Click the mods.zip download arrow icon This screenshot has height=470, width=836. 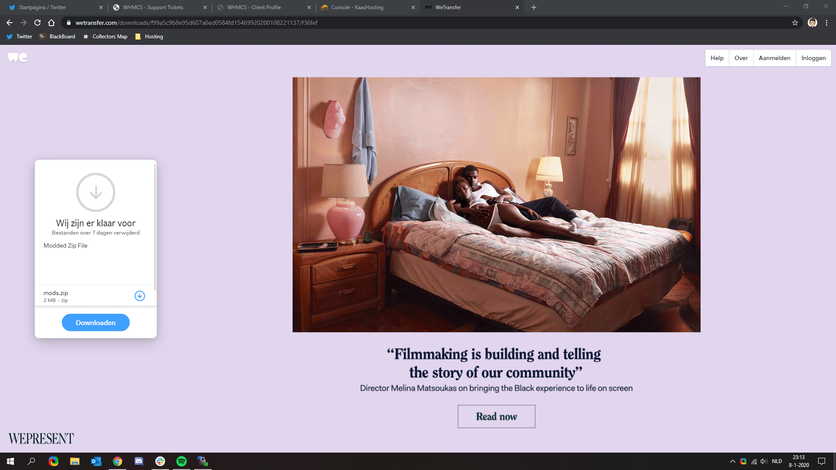(139, 296)
